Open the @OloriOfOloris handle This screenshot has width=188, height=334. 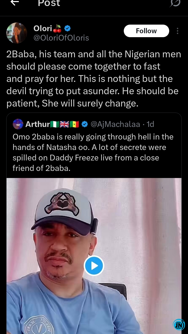point(61,38)
